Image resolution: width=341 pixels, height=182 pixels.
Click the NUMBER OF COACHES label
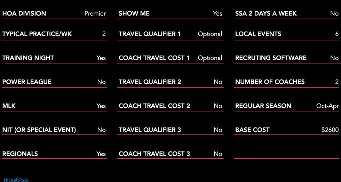(x=270, y=82)
